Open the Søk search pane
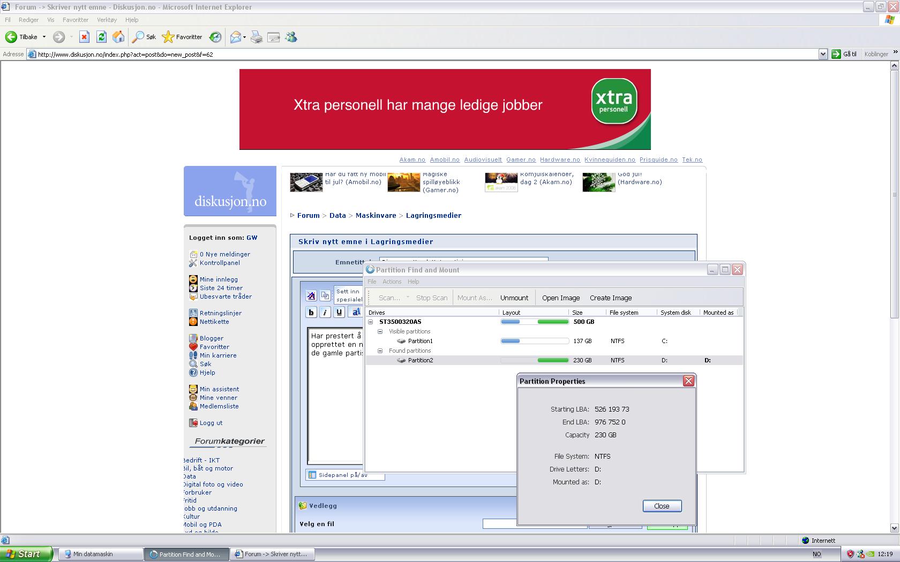The width and height of the screenshot is (900, 562). (145, 37)
